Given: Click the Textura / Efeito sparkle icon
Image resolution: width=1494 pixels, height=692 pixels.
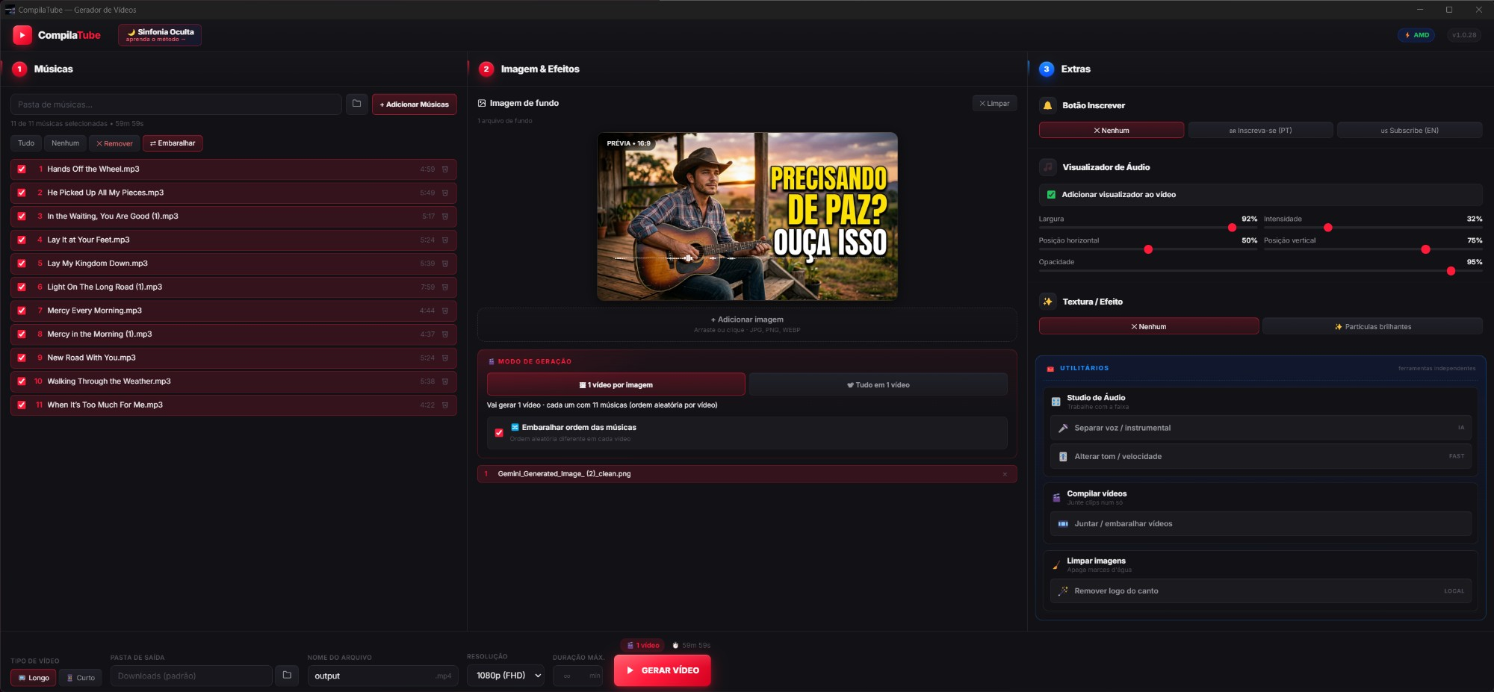Looking at the screenshot, I should pyautogui.click(x=1047, y=302).
